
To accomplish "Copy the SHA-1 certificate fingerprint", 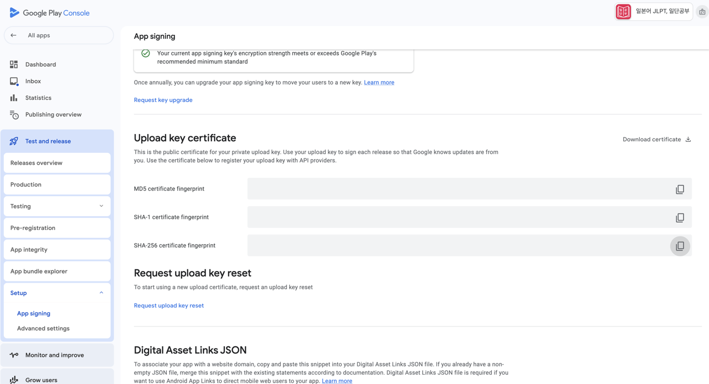I will (x=680, y=217).
